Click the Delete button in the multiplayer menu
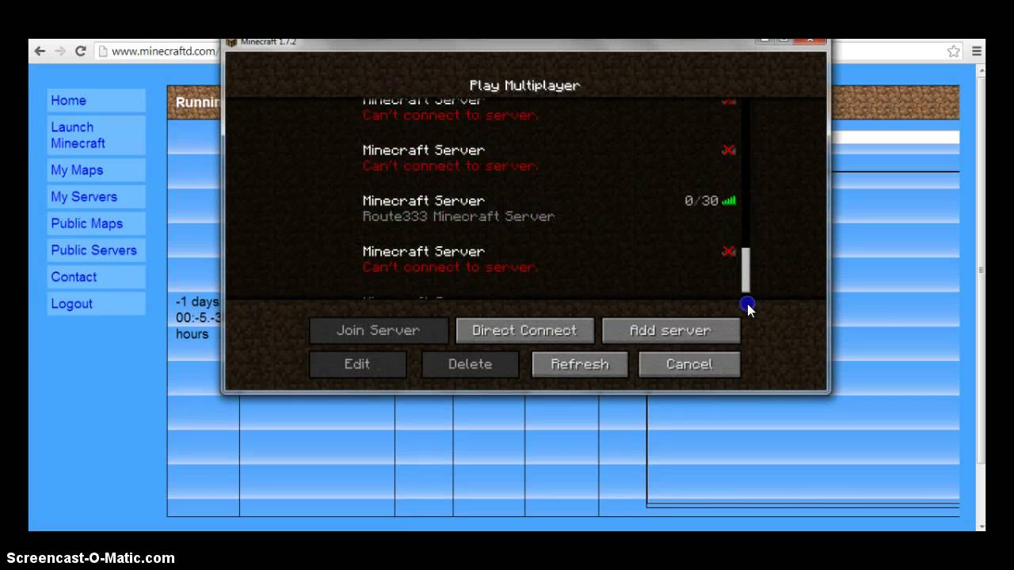The image size is (1014, 570). point(470,364)
